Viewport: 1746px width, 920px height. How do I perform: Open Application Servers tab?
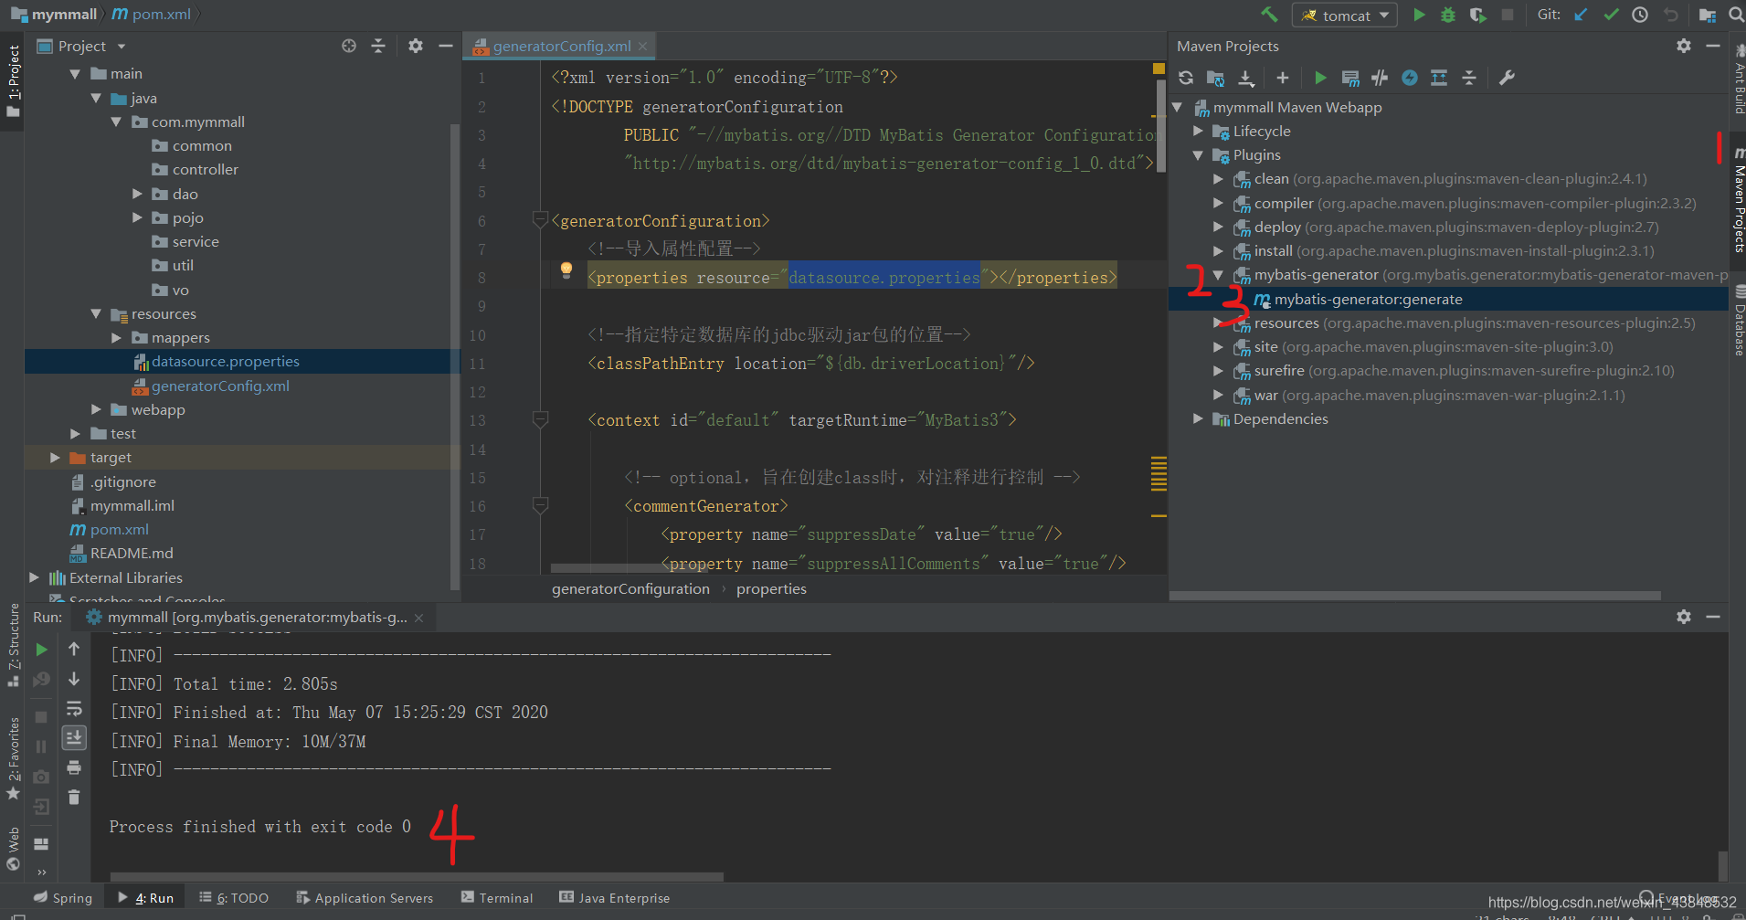[x=365, y=898]
